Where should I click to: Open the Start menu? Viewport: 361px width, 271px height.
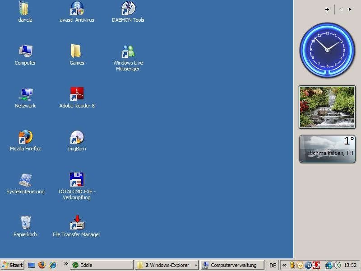[x=13, y=265]
